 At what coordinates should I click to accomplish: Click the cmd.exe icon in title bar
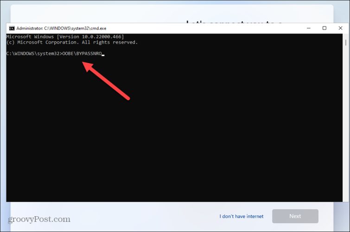point(12,28)
